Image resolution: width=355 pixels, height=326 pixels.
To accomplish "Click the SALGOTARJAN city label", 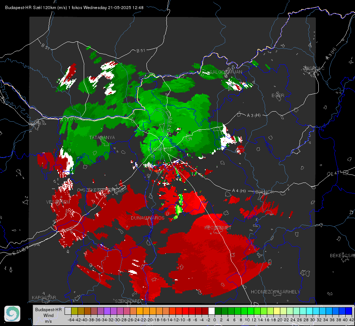I will pyautogui.click(x=226, y=72).
